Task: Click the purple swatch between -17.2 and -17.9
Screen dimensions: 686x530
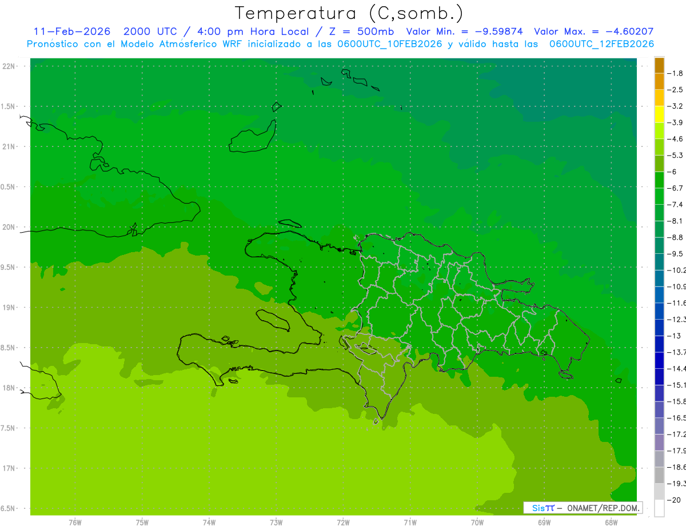Action: coord(659,443)
